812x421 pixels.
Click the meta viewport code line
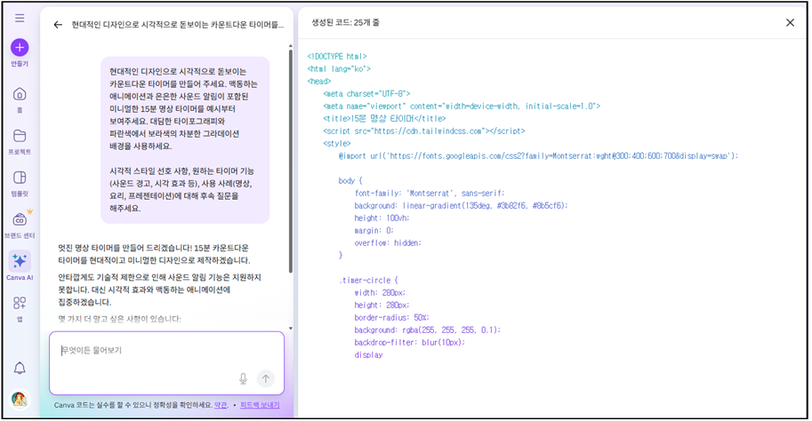pyautogui.click(x=462, y=106)
